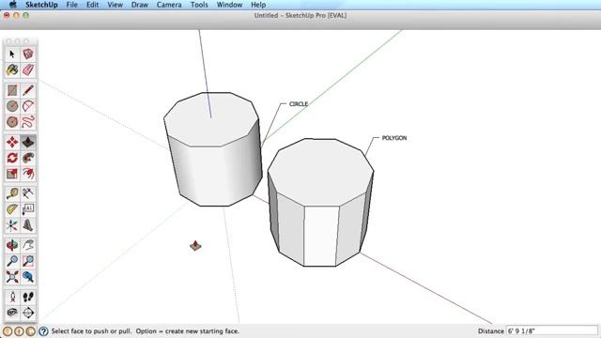Activate the Protractor tool

point(12,209)
